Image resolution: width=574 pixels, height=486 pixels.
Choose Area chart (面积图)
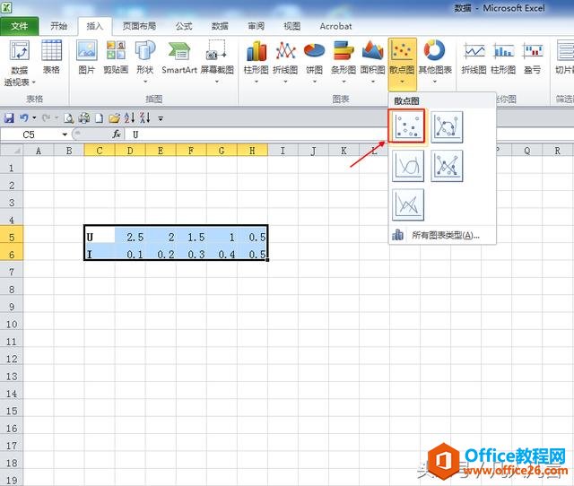point(373,62)
